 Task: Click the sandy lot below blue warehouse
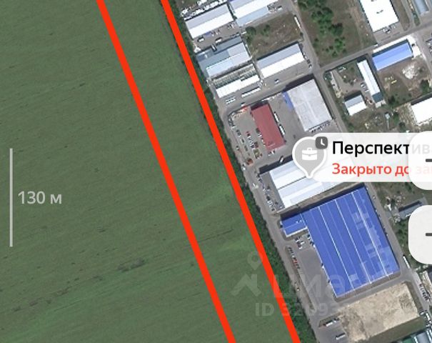click(379, 310)
